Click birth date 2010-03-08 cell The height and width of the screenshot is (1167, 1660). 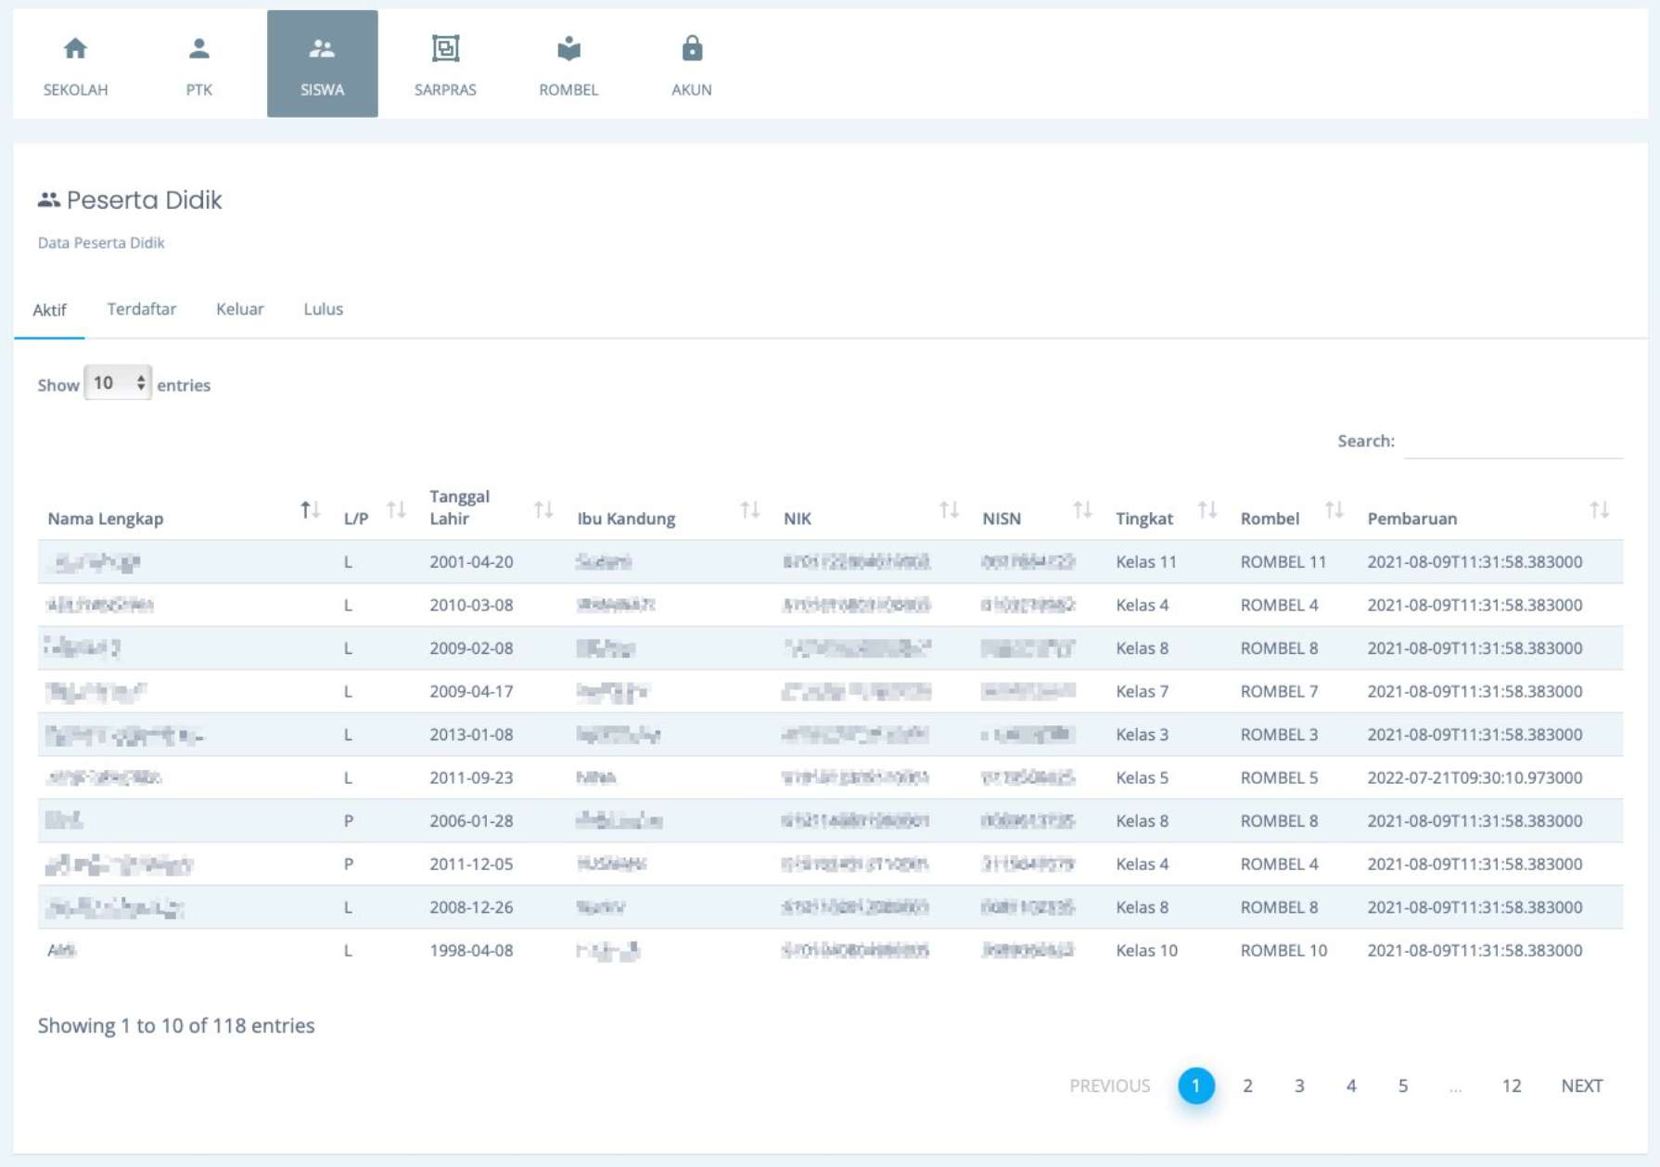(x=471, y=605)
